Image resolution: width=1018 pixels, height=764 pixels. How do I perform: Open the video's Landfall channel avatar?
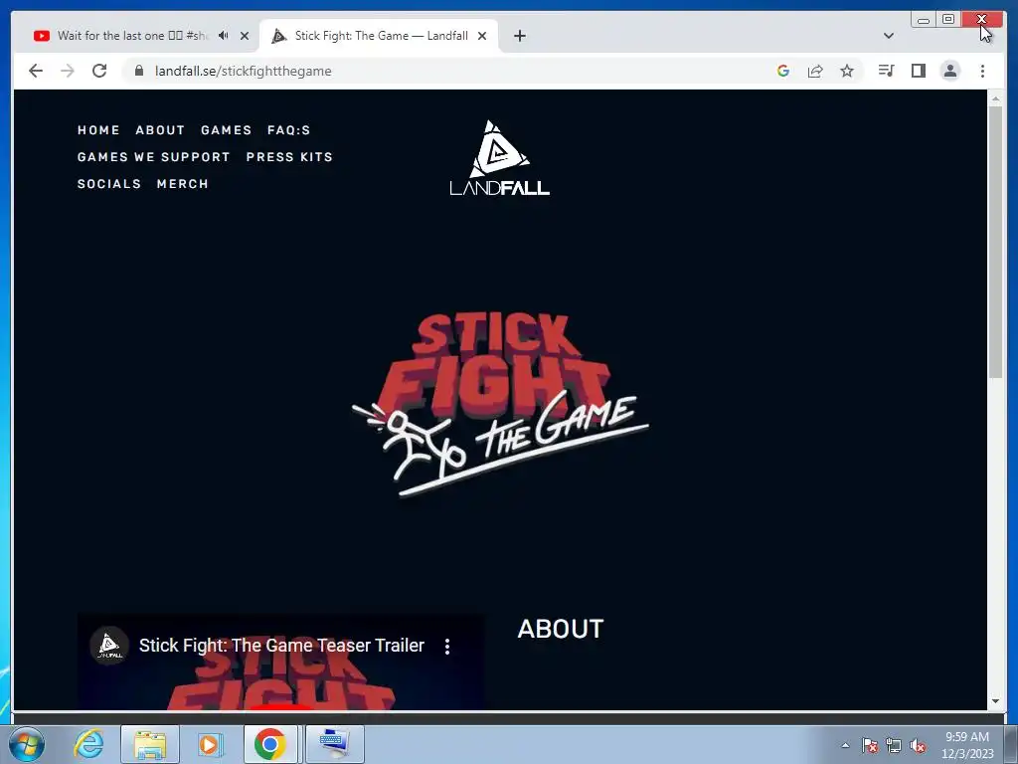(109, 646)
